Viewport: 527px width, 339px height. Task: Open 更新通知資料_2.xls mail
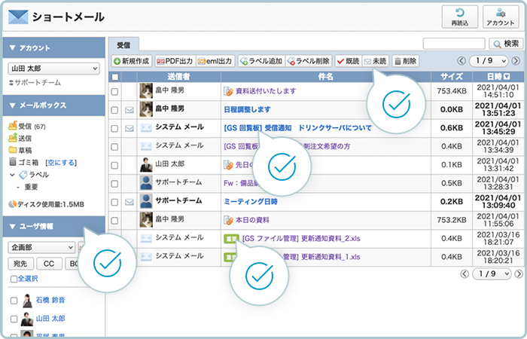click(301, 239)
